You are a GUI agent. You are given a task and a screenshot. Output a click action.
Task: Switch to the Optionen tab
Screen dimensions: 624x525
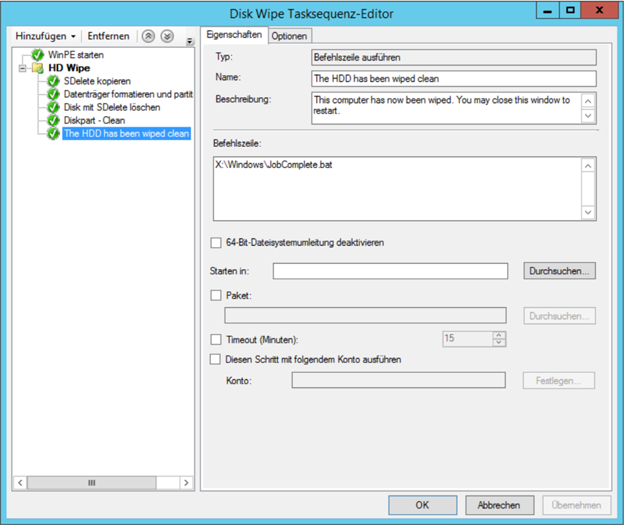289,36
